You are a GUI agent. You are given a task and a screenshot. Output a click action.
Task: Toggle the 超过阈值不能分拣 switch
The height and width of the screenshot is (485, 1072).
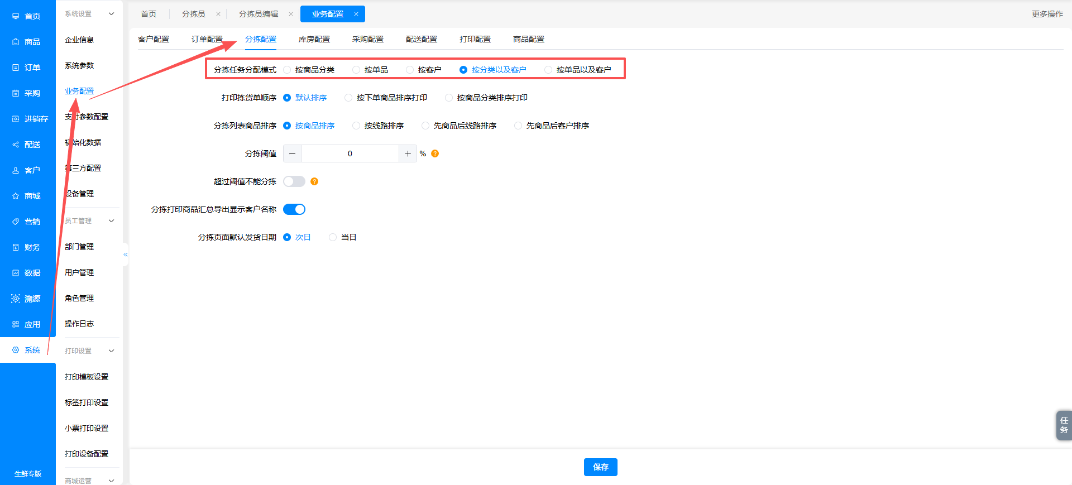(294, 181)
